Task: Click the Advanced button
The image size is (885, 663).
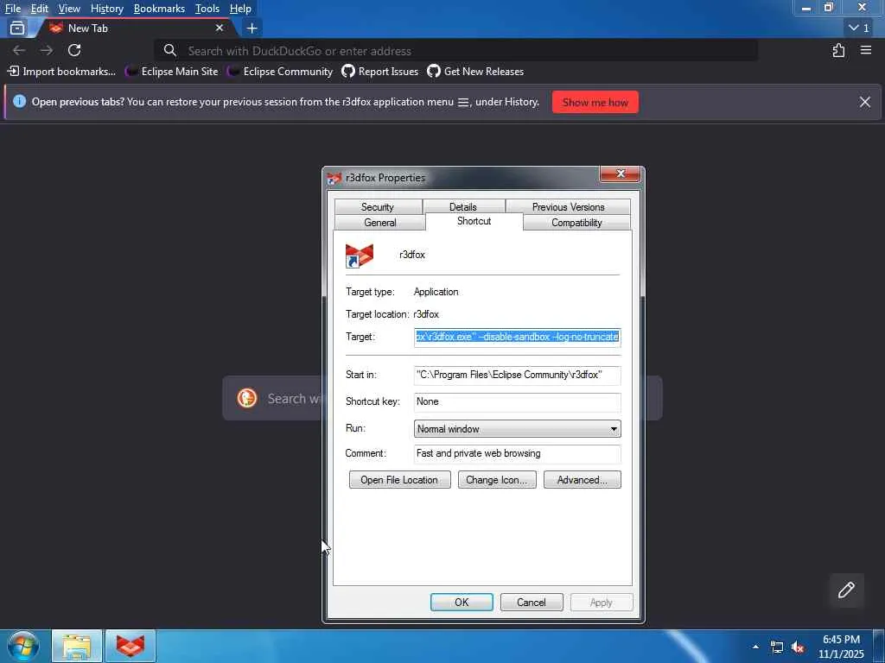Action: 582,480
